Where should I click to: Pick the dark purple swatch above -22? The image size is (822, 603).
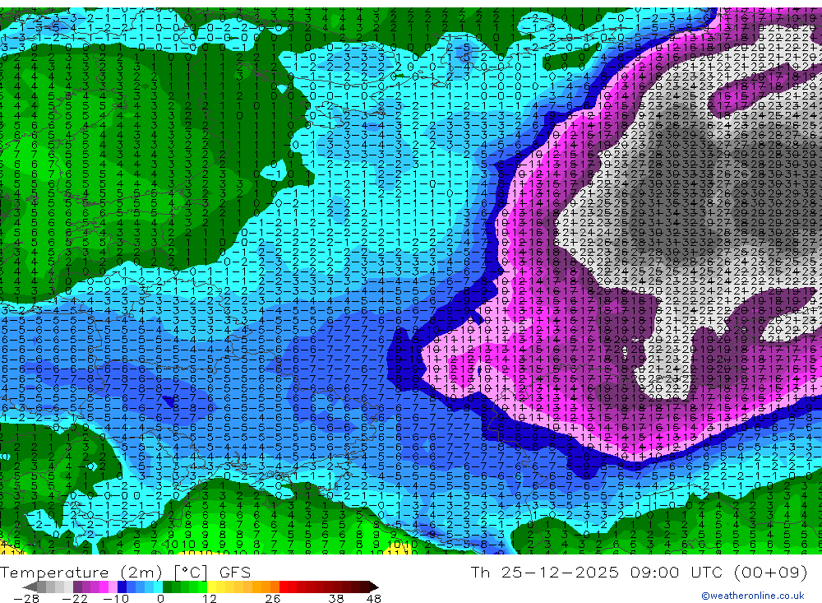click(77, 587)
